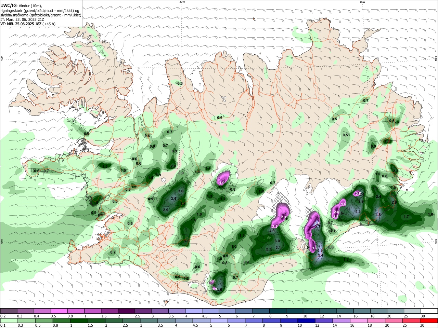Click the 5.9 precipitation value on the map
Screen dimensions: 438x328
pos(320,250)
